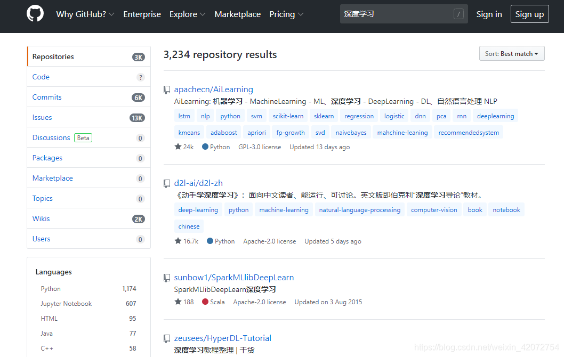
Task: Click repository icon next to sunbow1/SparkMLlibDeepLearn
Action: (x=166, y=278)
